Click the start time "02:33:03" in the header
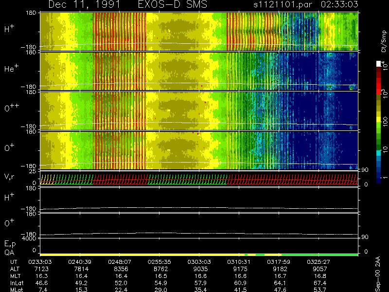 339,4
